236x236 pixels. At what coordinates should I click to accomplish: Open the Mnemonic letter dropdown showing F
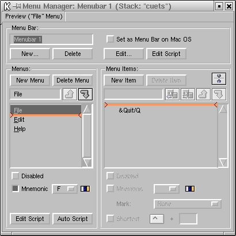65,189
